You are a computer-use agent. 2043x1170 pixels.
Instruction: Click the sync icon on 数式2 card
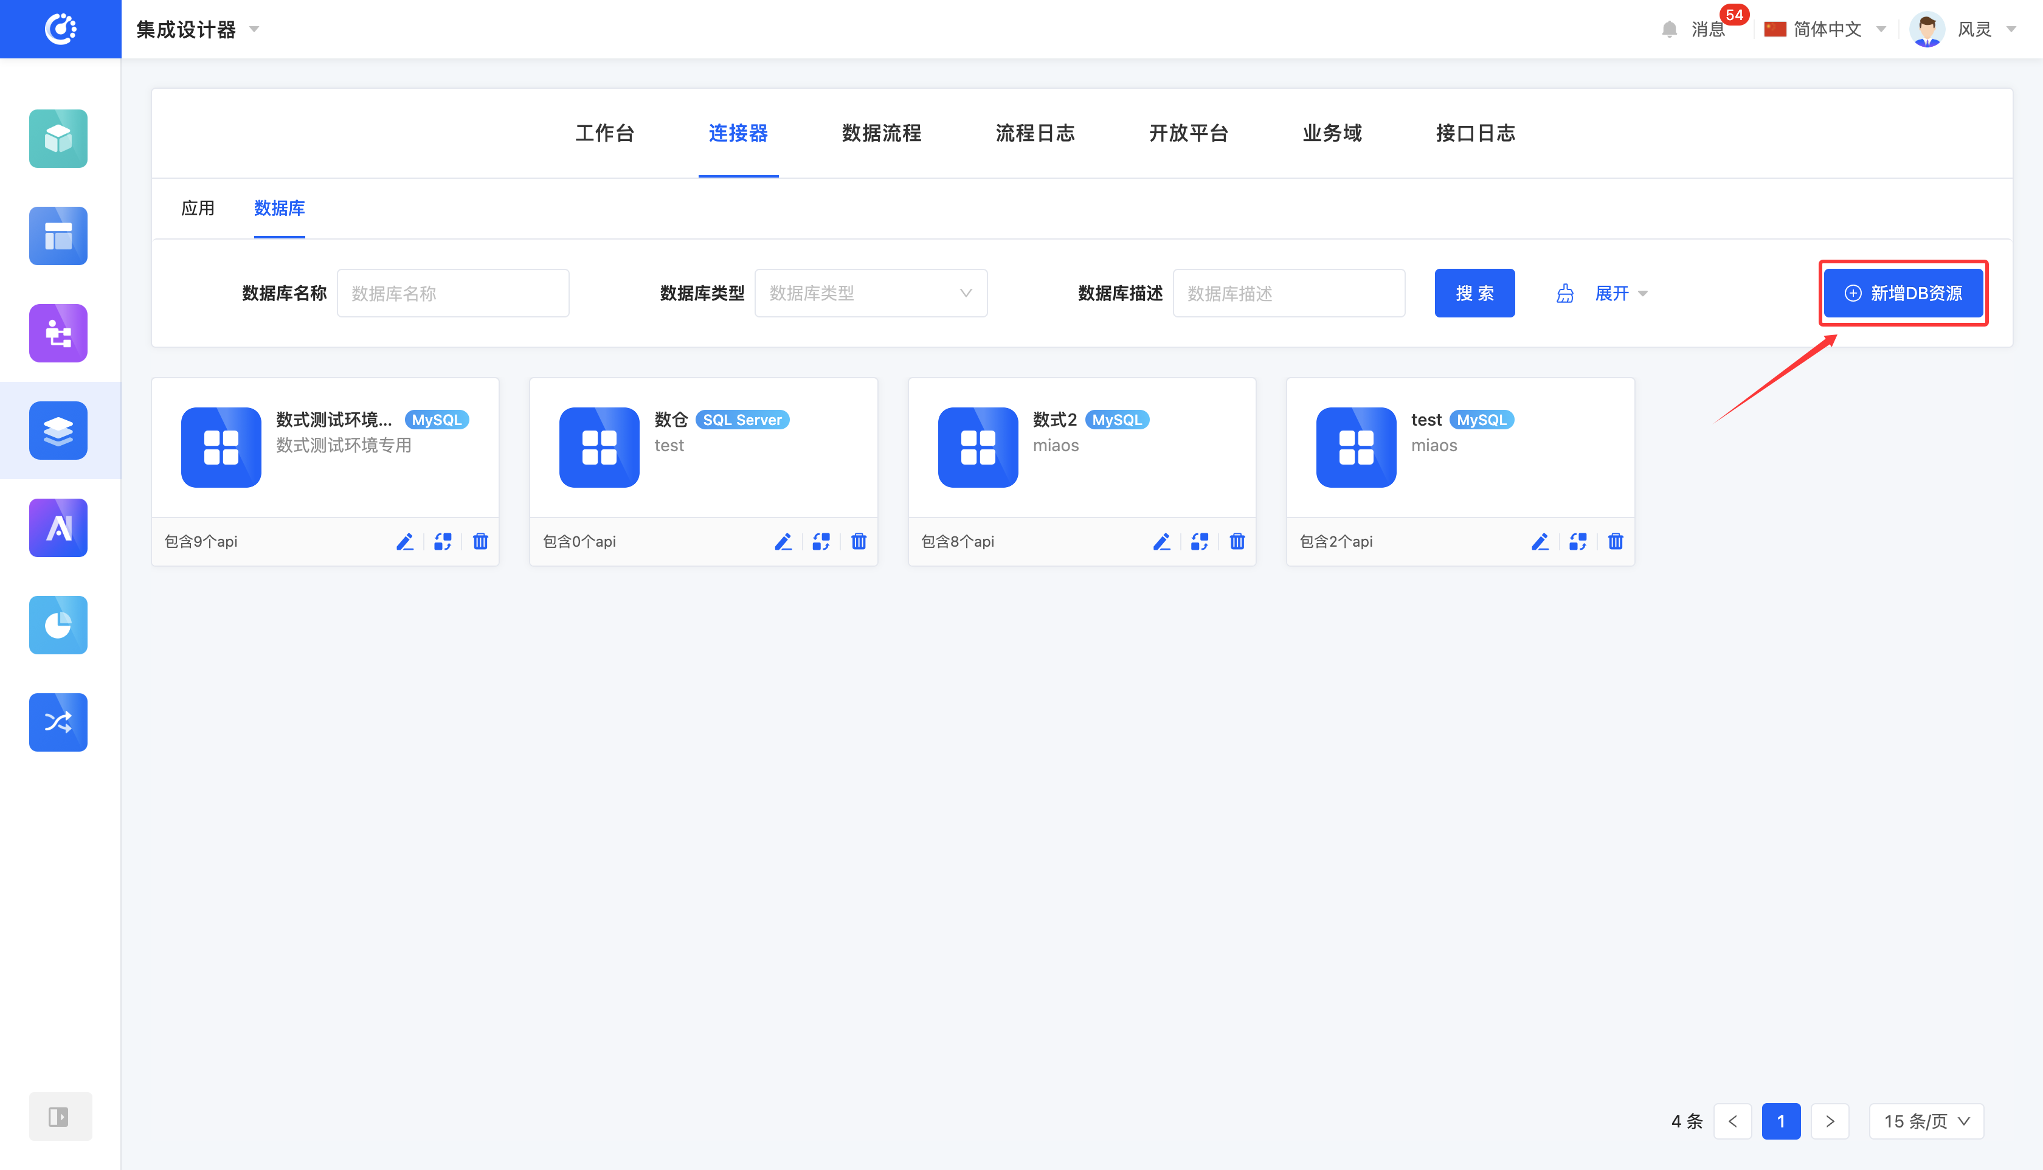pos(1198,542)
